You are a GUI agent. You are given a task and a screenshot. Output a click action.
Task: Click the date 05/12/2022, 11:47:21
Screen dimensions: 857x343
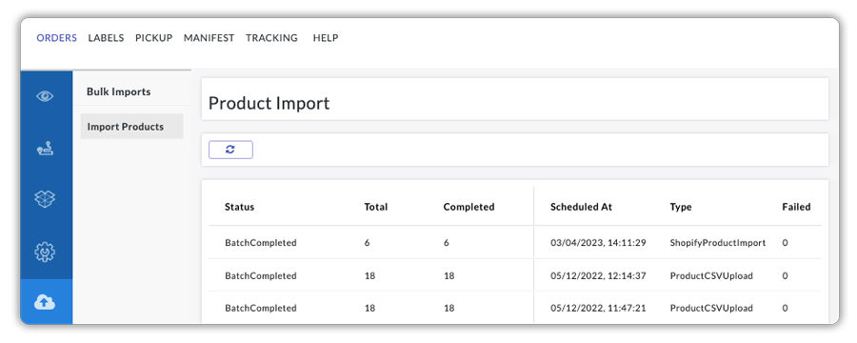[x=599, y=308]
